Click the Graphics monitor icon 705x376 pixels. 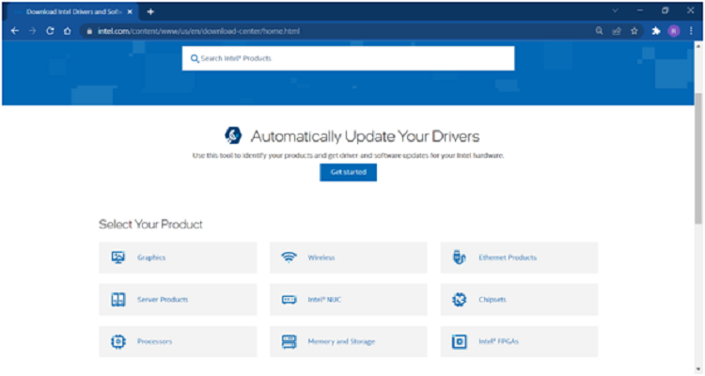pos(118,258)
